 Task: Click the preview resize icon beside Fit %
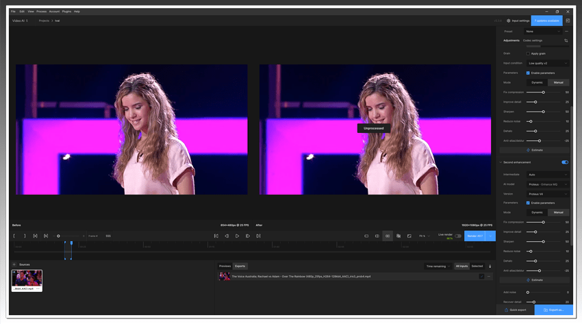409,236
